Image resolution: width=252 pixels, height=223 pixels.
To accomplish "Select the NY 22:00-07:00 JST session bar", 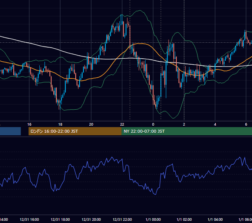I will (x=186, y=131).
